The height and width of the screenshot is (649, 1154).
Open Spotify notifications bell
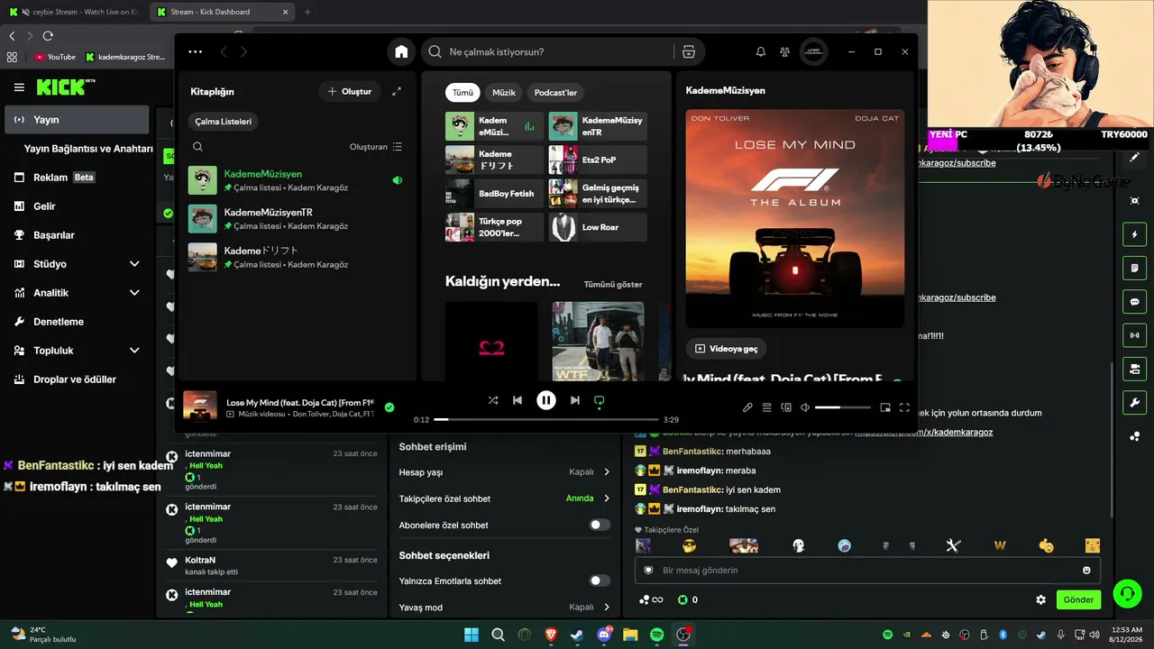click(761, 52)
